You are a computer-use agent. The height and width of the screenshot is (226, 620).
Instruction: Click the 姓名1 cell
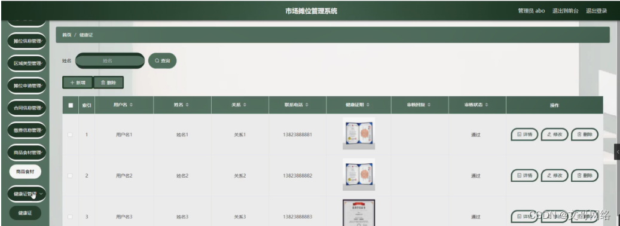click(x=182, y=135)
